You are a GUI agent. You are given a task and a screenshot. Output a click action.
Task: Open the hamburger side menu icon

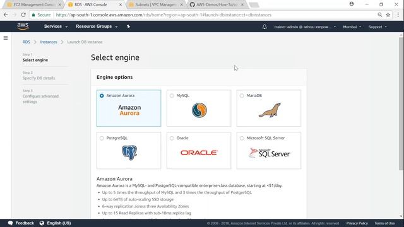[x=6, y=38]
